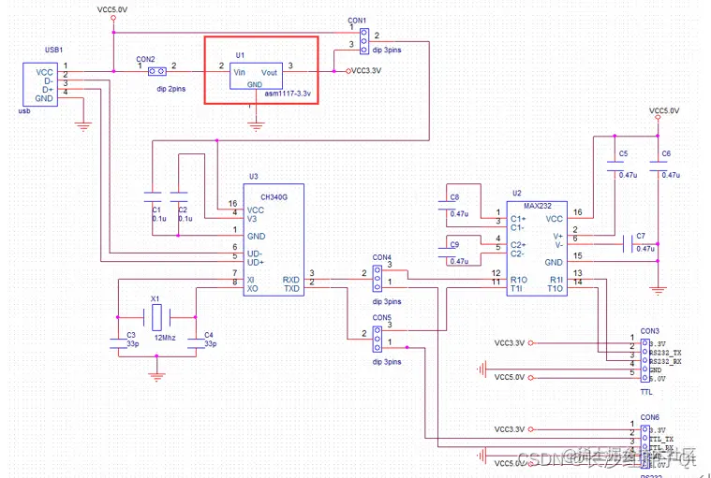
Task: Select capacitor C1 symbol
Action: [x=153, y=196]
